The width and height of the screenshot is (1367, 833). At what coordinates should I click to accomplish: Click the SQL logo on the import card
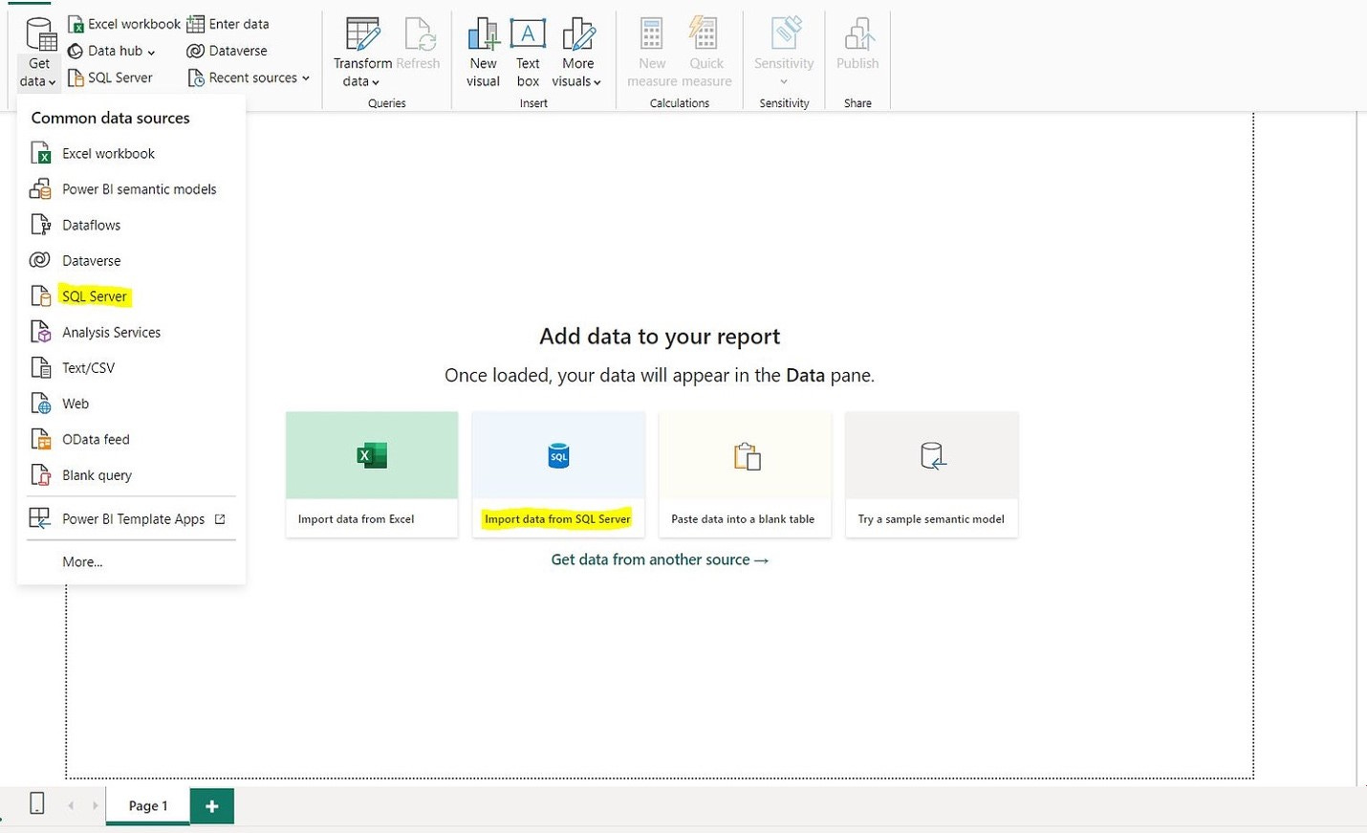click(x=558, y=456)
